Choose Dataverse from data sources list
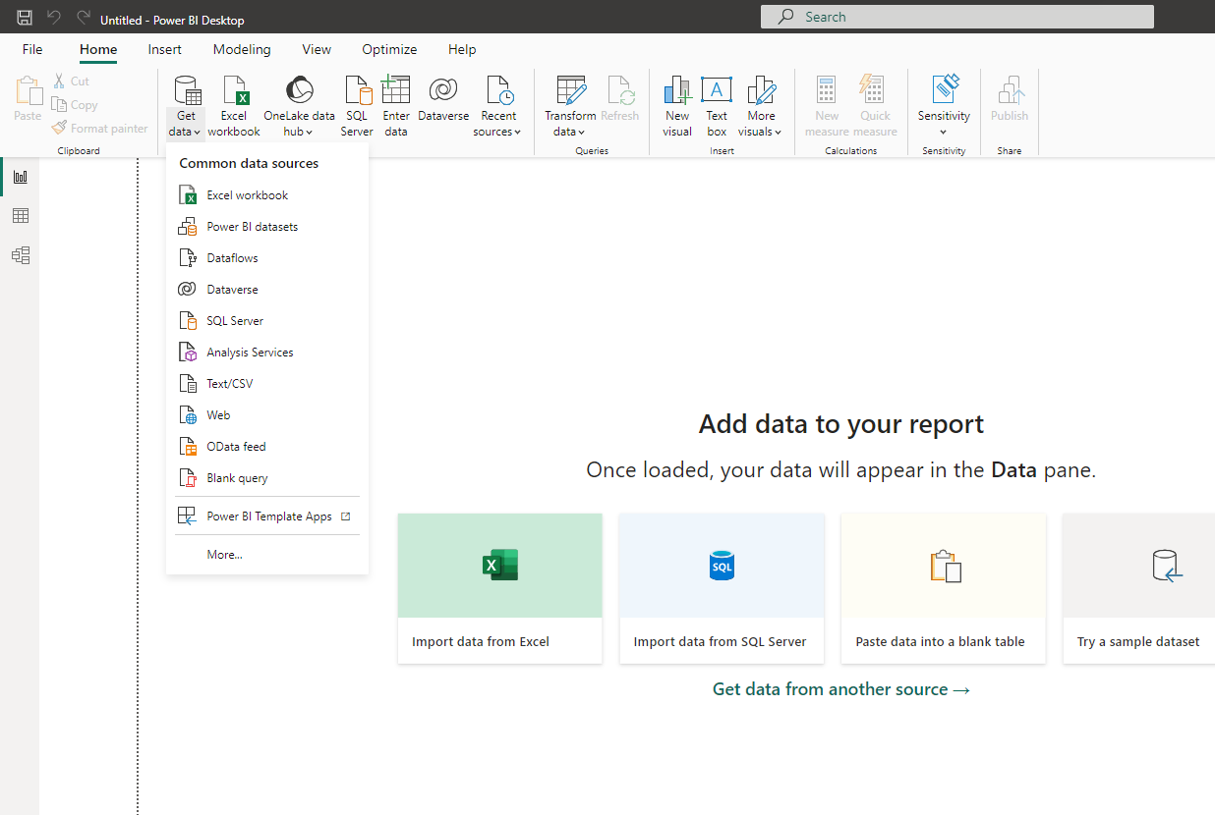The width and height of the screenshot is (1215, 815). click(267, 290)
